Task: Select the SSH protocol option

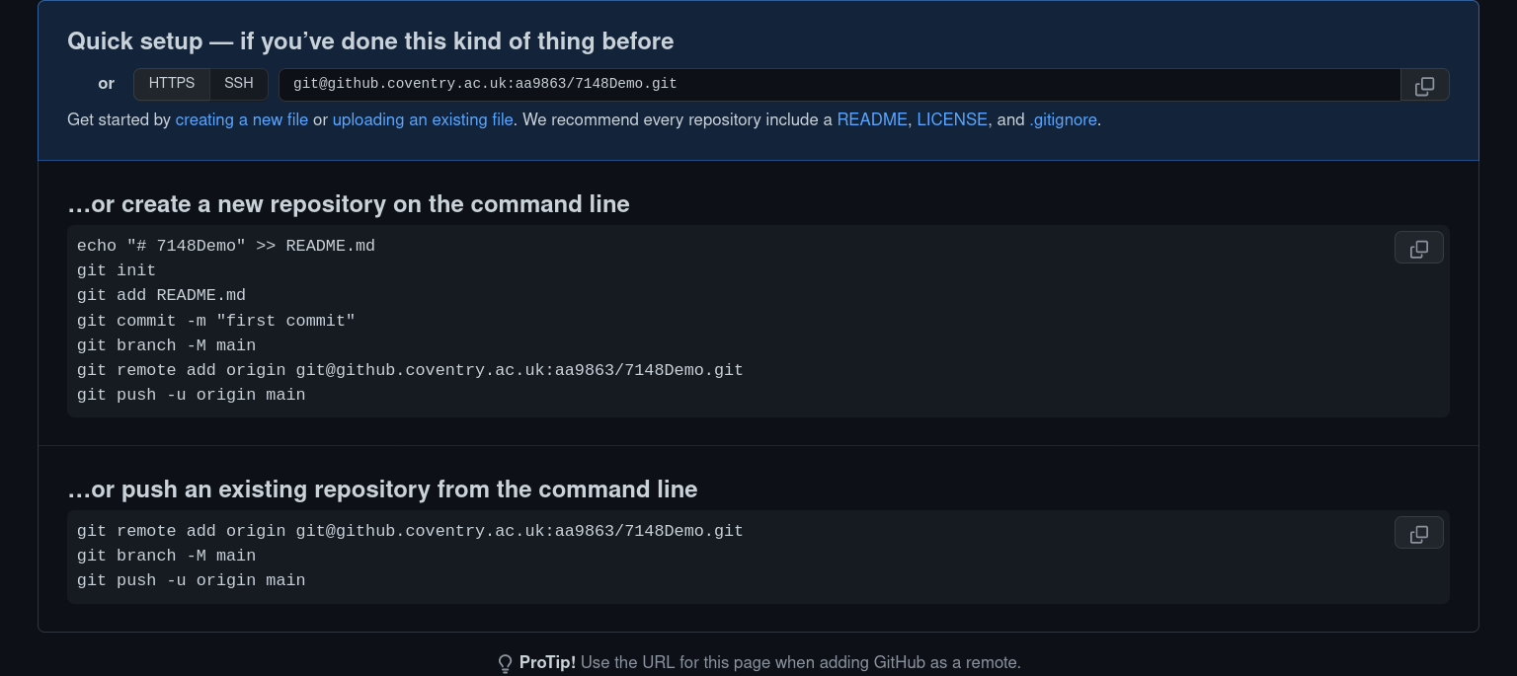Action: tap(239, 84)
